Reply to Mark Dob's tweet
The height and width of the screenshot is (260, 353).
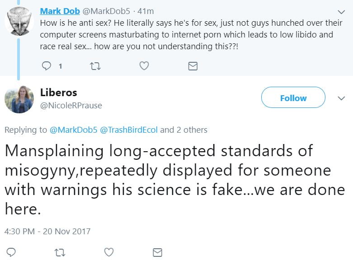pyautogui.click(x=47, y=66)
